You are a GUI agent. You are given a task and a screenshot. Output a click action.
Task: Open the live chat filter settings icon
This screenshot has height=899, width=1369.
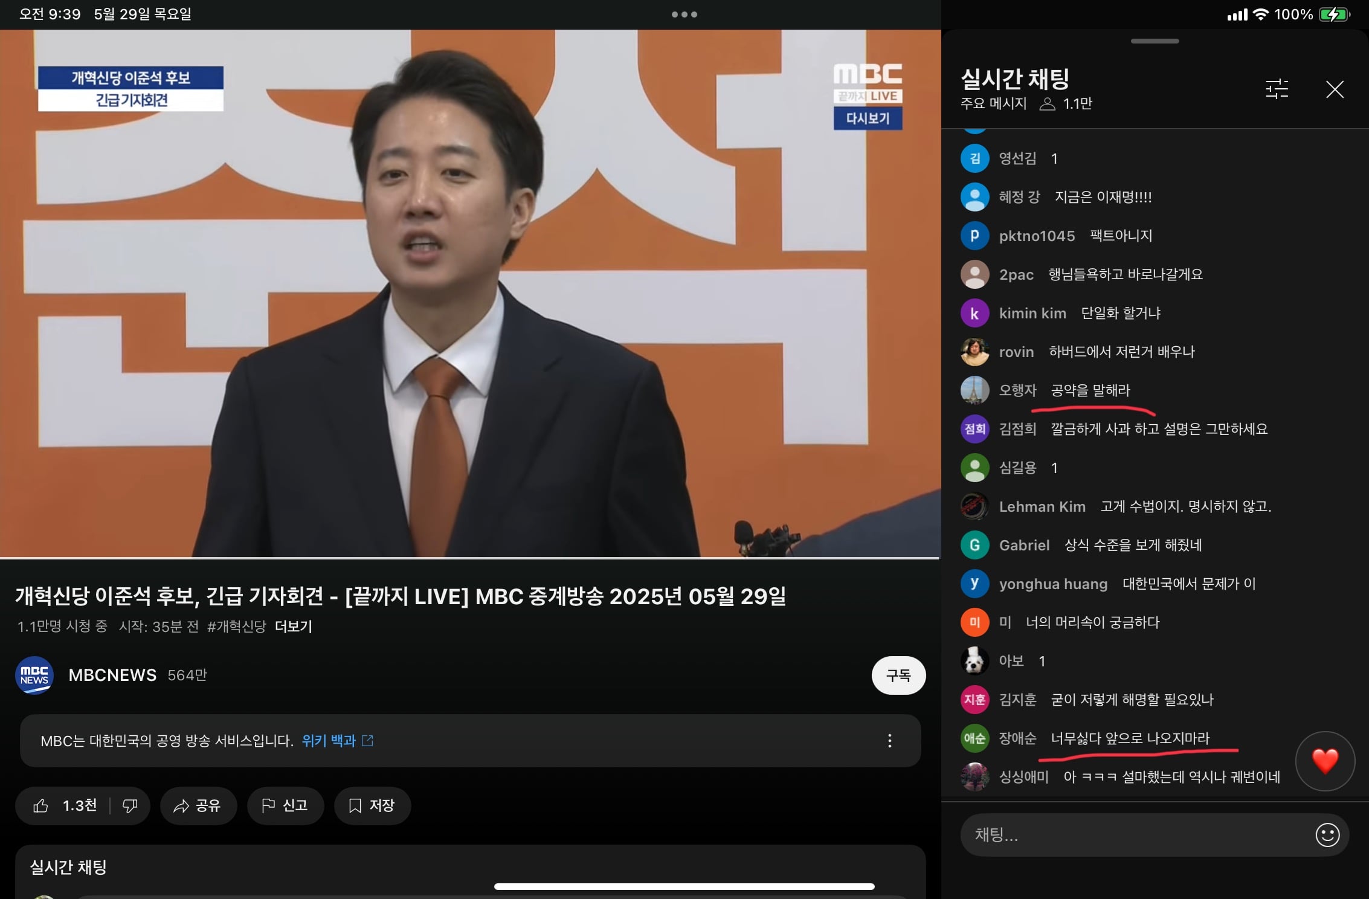[x=1277, y=89]
